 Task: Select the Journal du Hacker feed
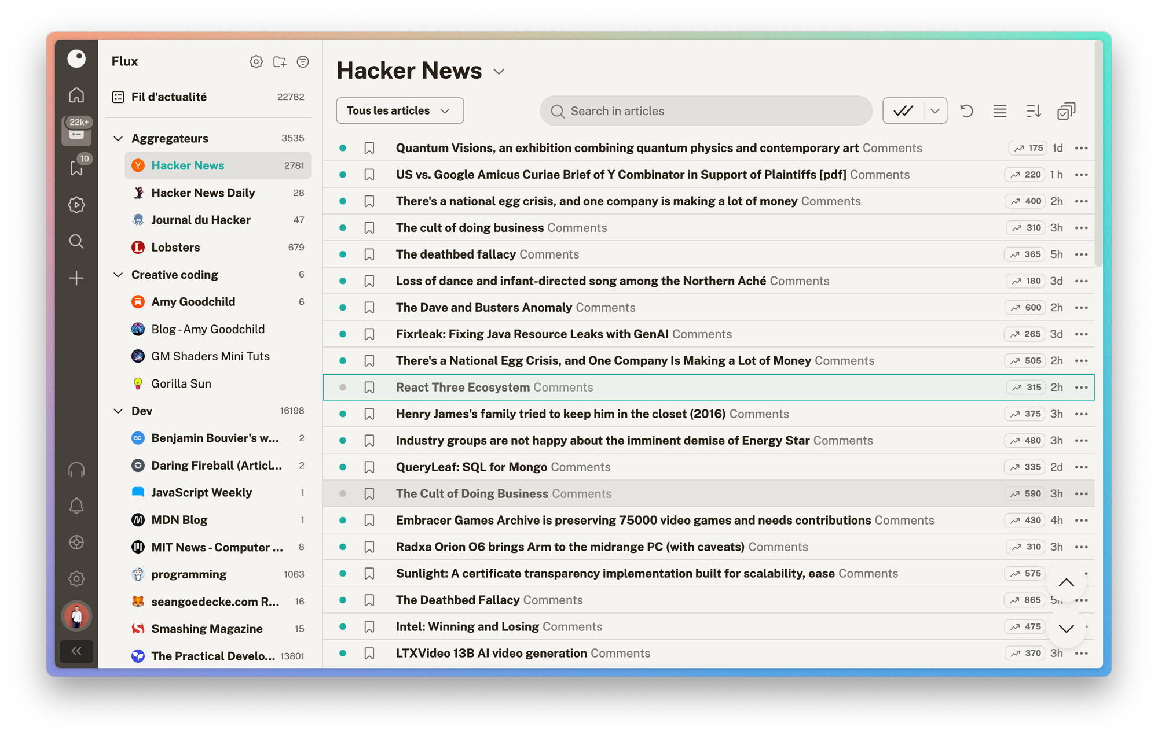click(x=218, y=220)
